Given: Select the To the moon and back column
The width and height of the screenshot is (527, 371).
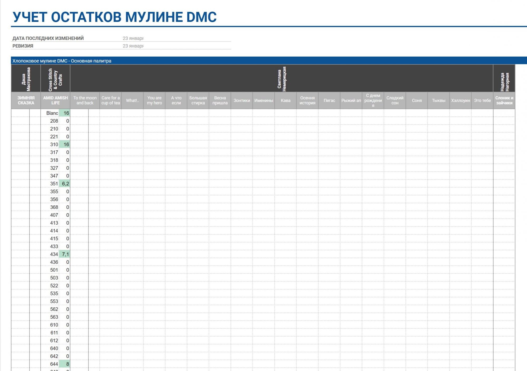Looking at the screenshot, I should tap(85, 100).
